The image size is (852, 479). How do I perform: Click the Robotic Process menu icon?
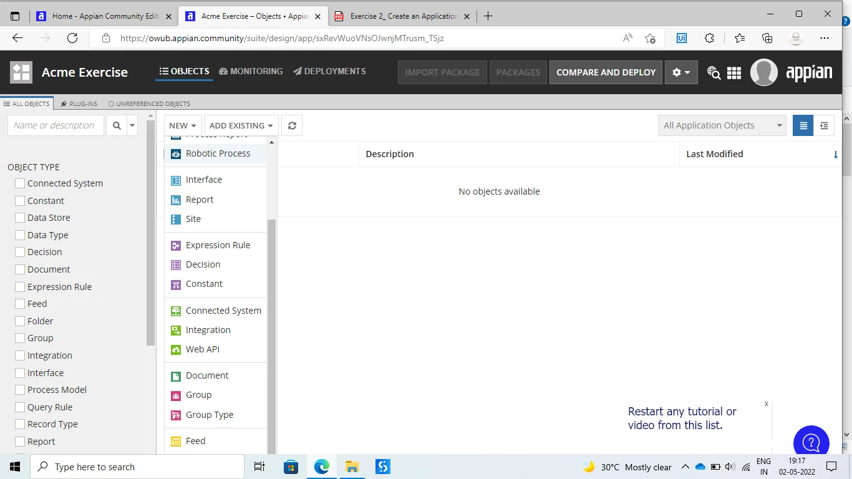(176, 153)
